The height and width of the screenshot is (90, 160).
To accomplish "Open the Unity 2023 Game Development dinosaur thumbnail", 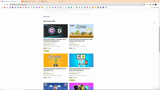I will point(81,31).
